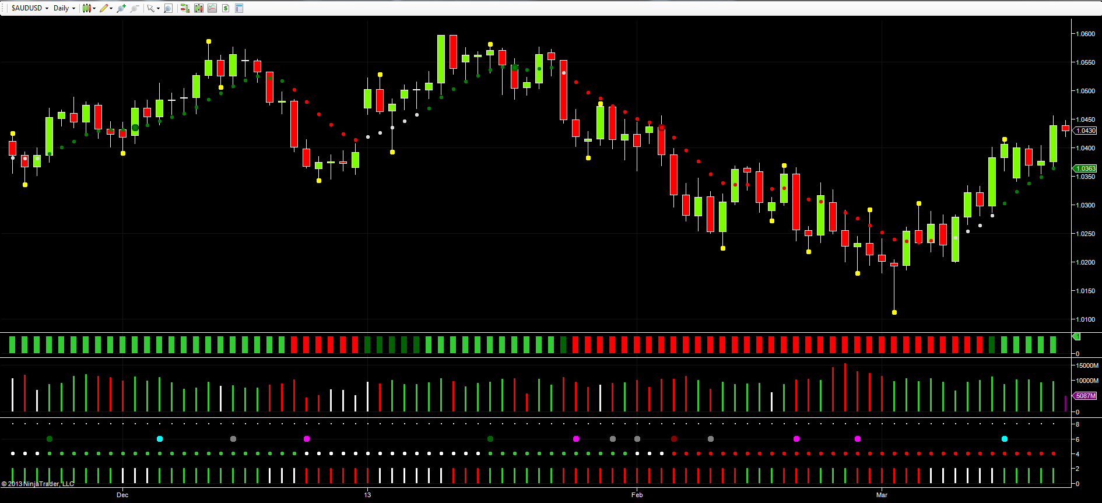Open the chart trader icon

(185, 8)
